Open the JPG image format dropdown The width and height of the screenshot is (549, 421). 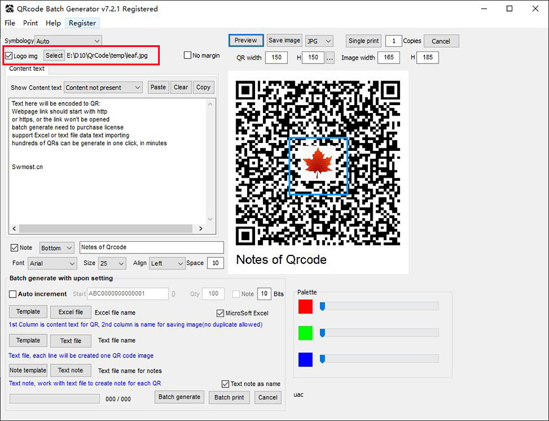[319, 41]
